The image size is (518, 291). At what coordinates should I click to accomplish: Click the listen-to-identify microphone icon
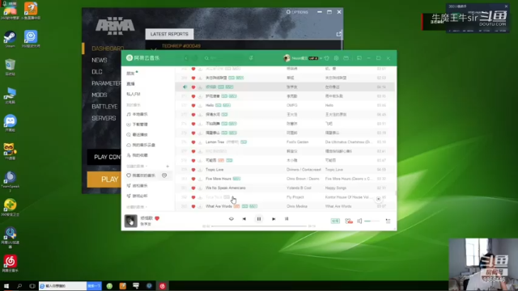(251, 58)
